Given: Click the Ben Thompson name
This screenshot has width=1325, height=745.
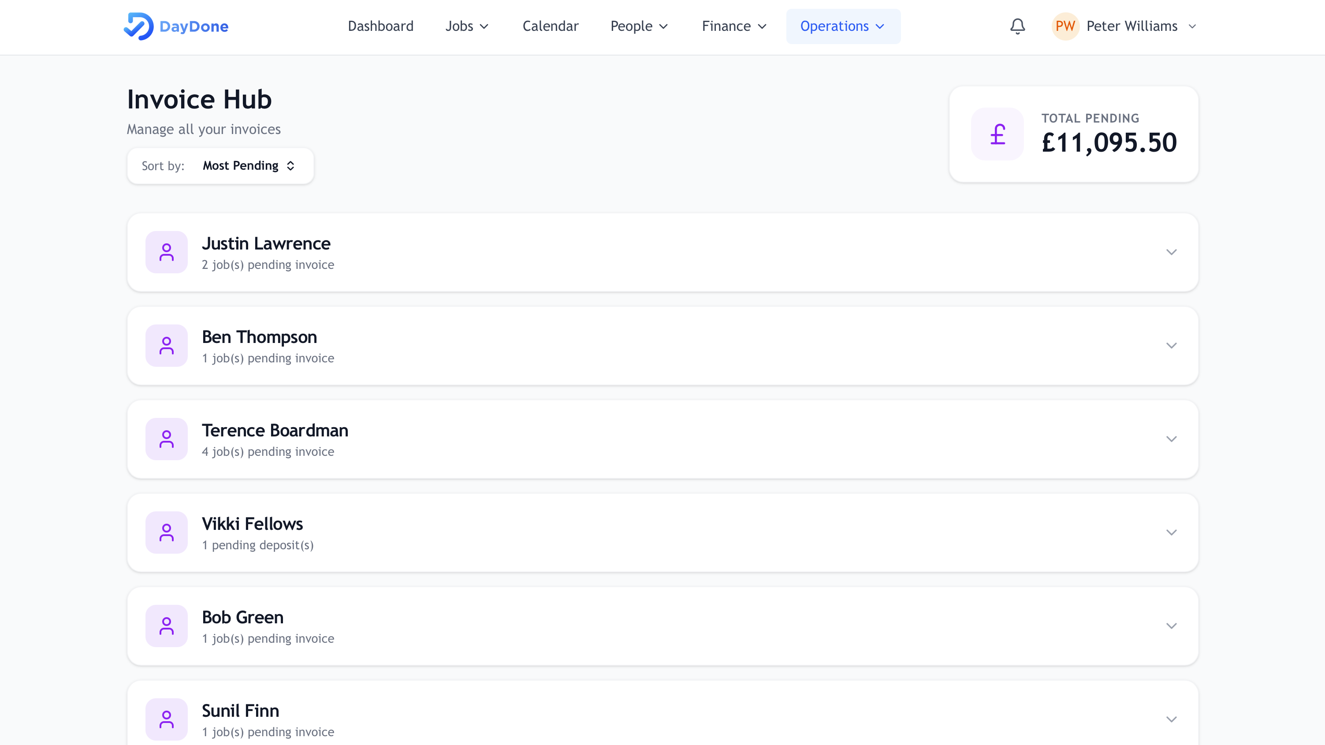Looking at the screenshot, I should pos(259,337).
